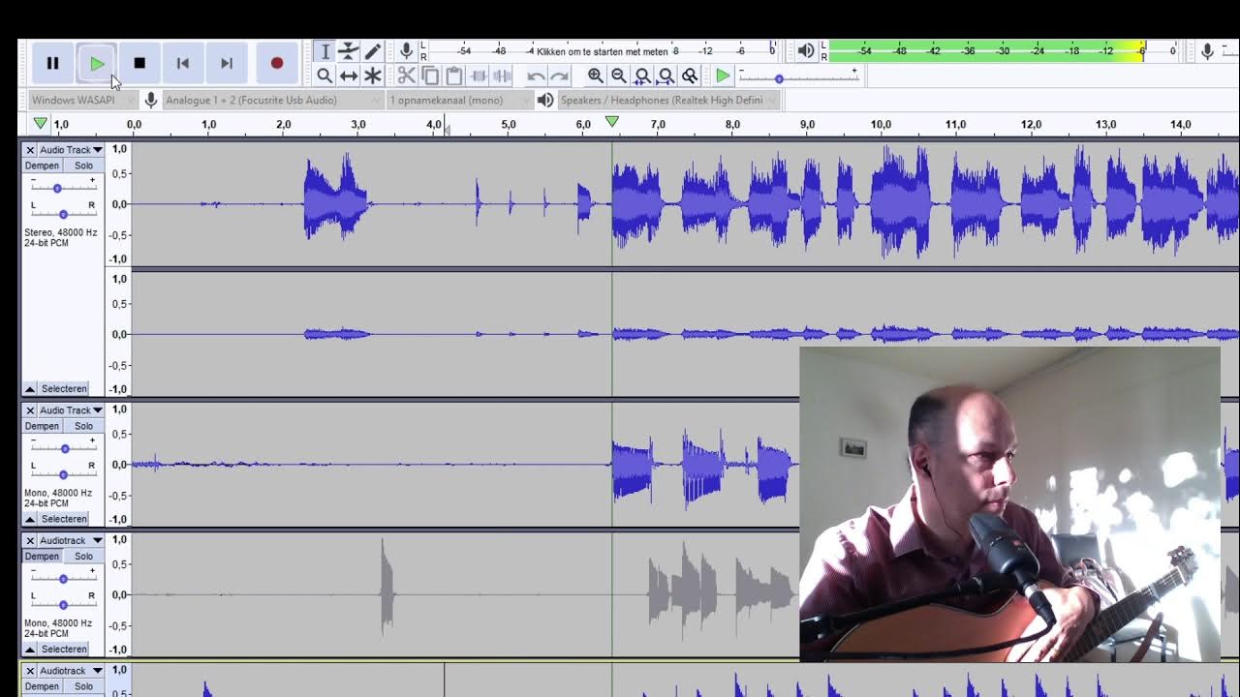Select the Multi-tool asterisk icon
This screenshot has height=697, width=1240.
[x=373, y=76]
